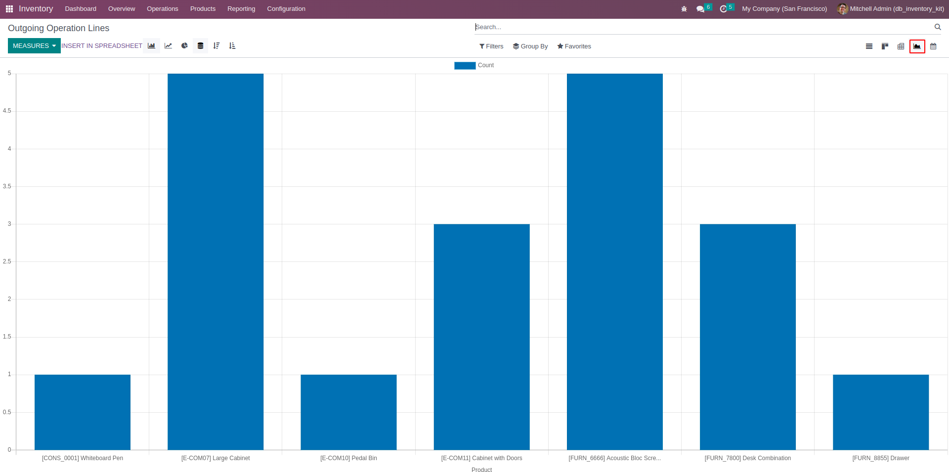The image size is (949, 472).
Task: Switch to the line chart mode
Action: [168, 46]
